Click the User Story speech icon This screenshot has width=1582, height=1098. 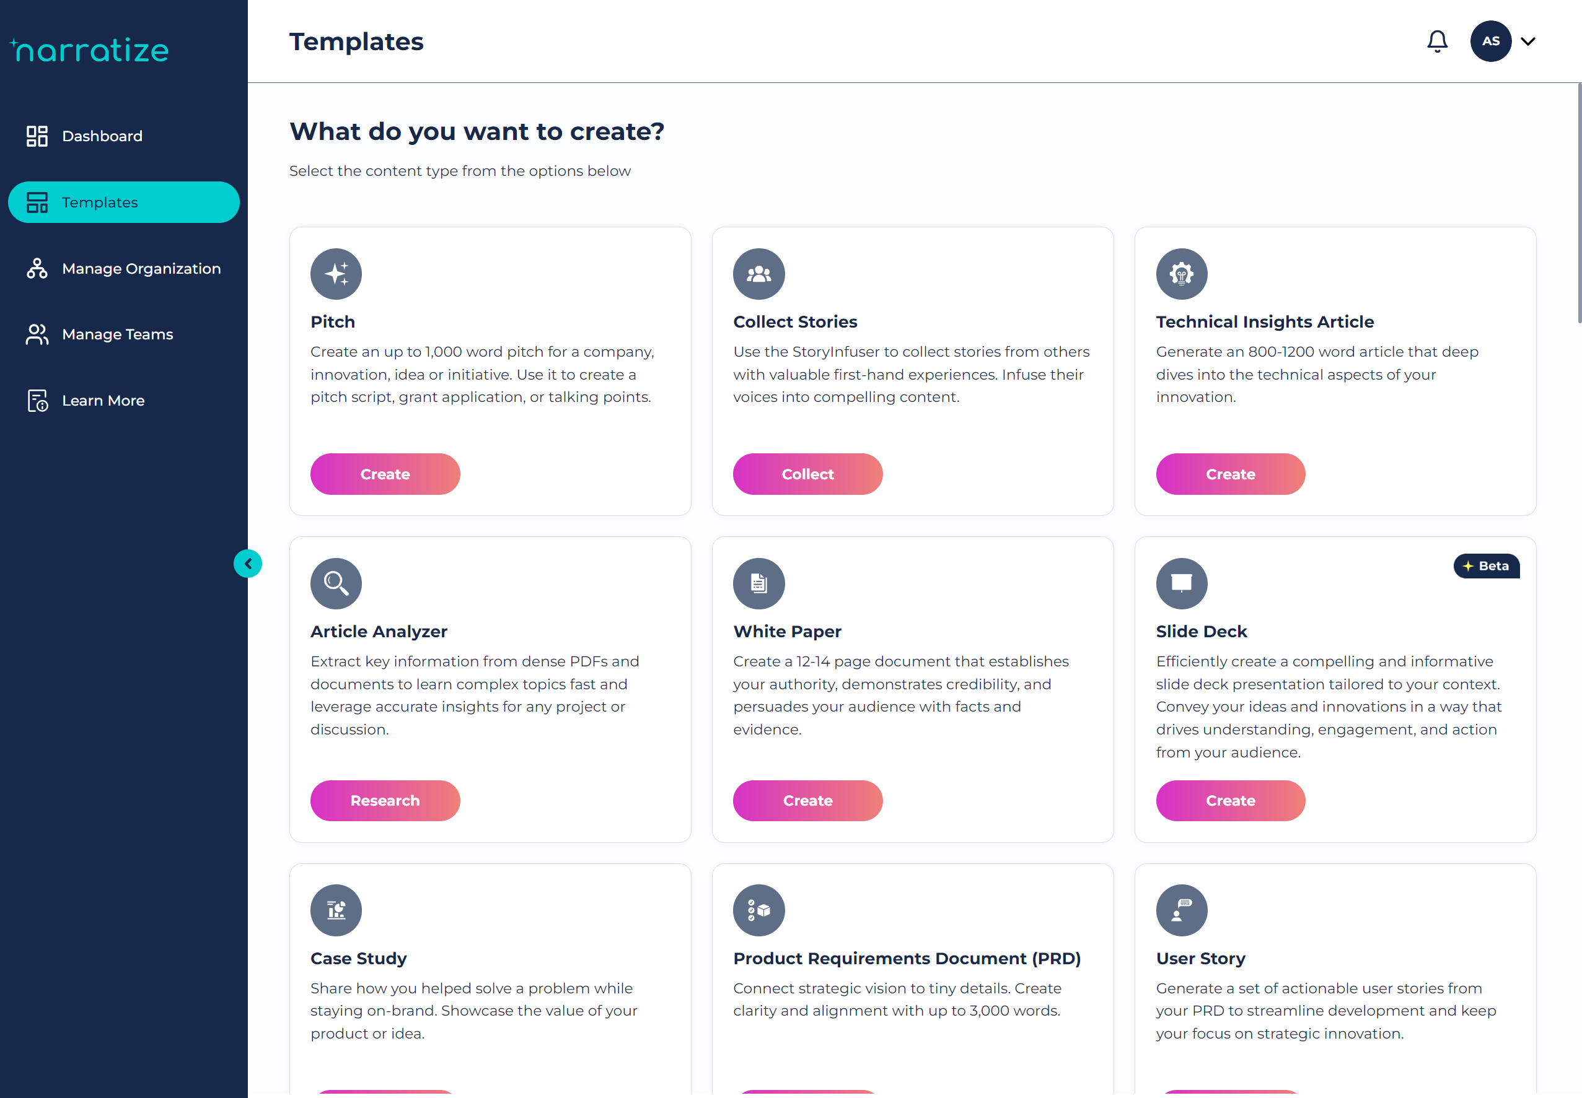click(x=1181, y=910)
